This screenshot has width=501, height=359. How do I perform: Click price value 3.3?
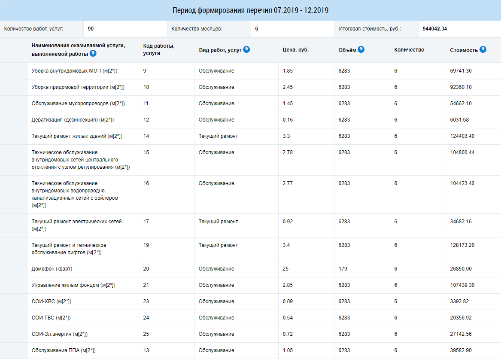click(x=286, y=136)
